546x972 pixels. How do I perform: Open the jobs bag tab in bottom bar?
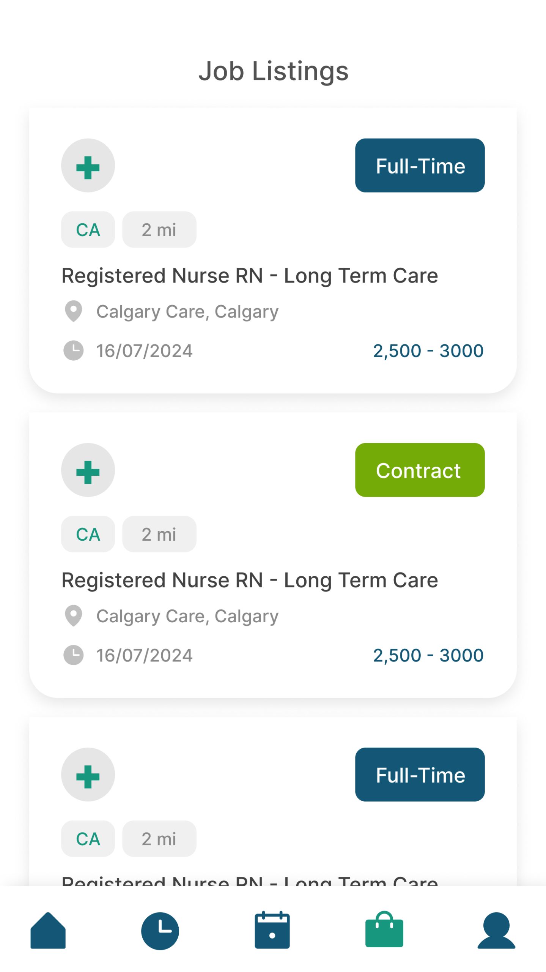(384, 931)
